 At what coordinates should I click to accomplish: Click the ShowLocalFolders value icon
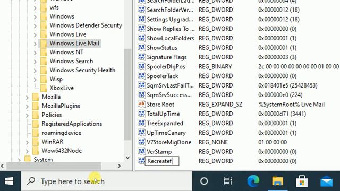click(x=142, y=38)
